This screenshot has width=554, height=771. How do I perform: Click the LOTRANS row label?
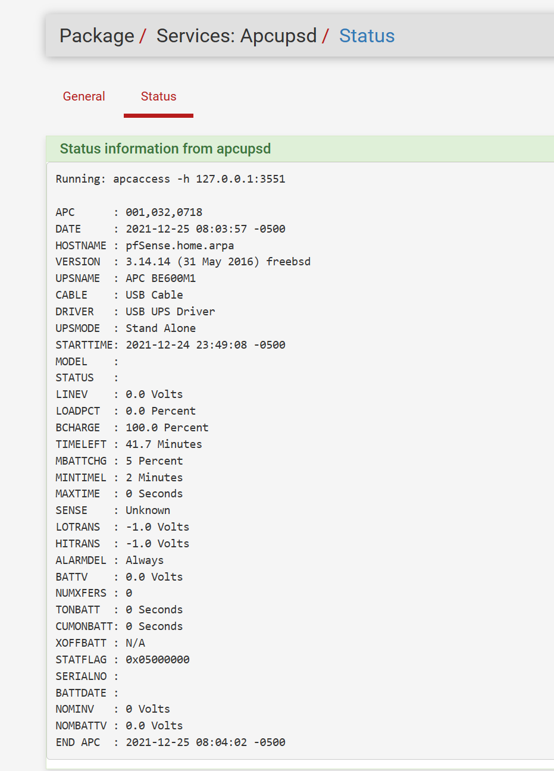(x=78, y=527)
